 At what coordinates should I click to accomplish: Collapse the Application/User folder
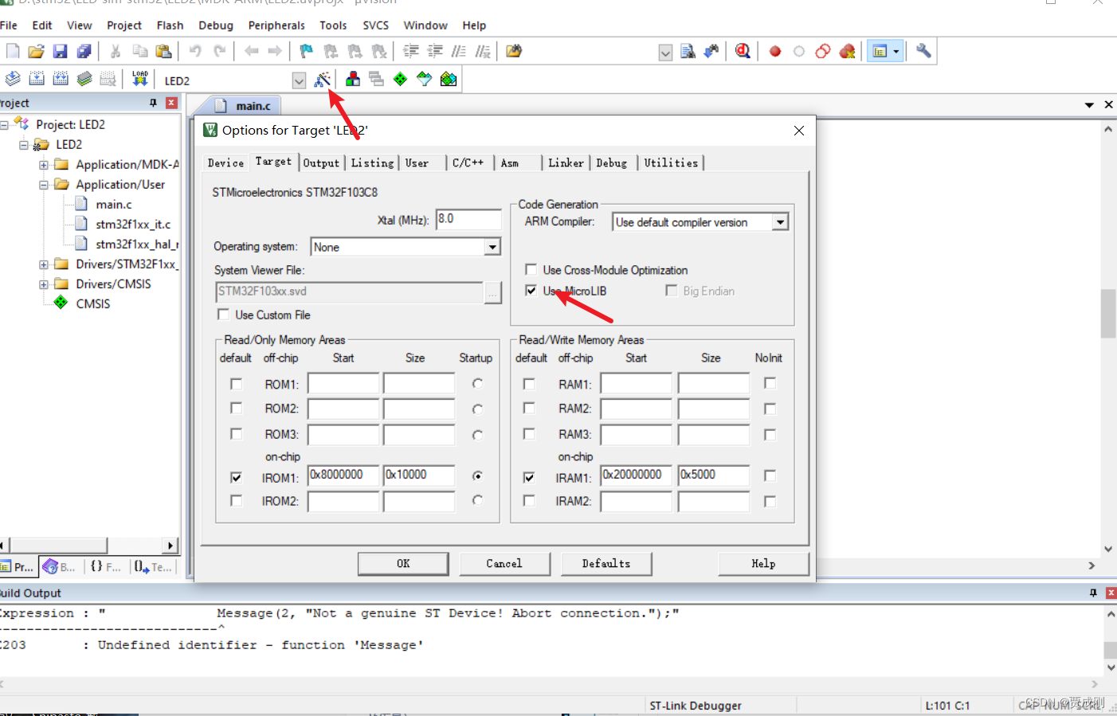pyautogui.click(x=44, y=185)
